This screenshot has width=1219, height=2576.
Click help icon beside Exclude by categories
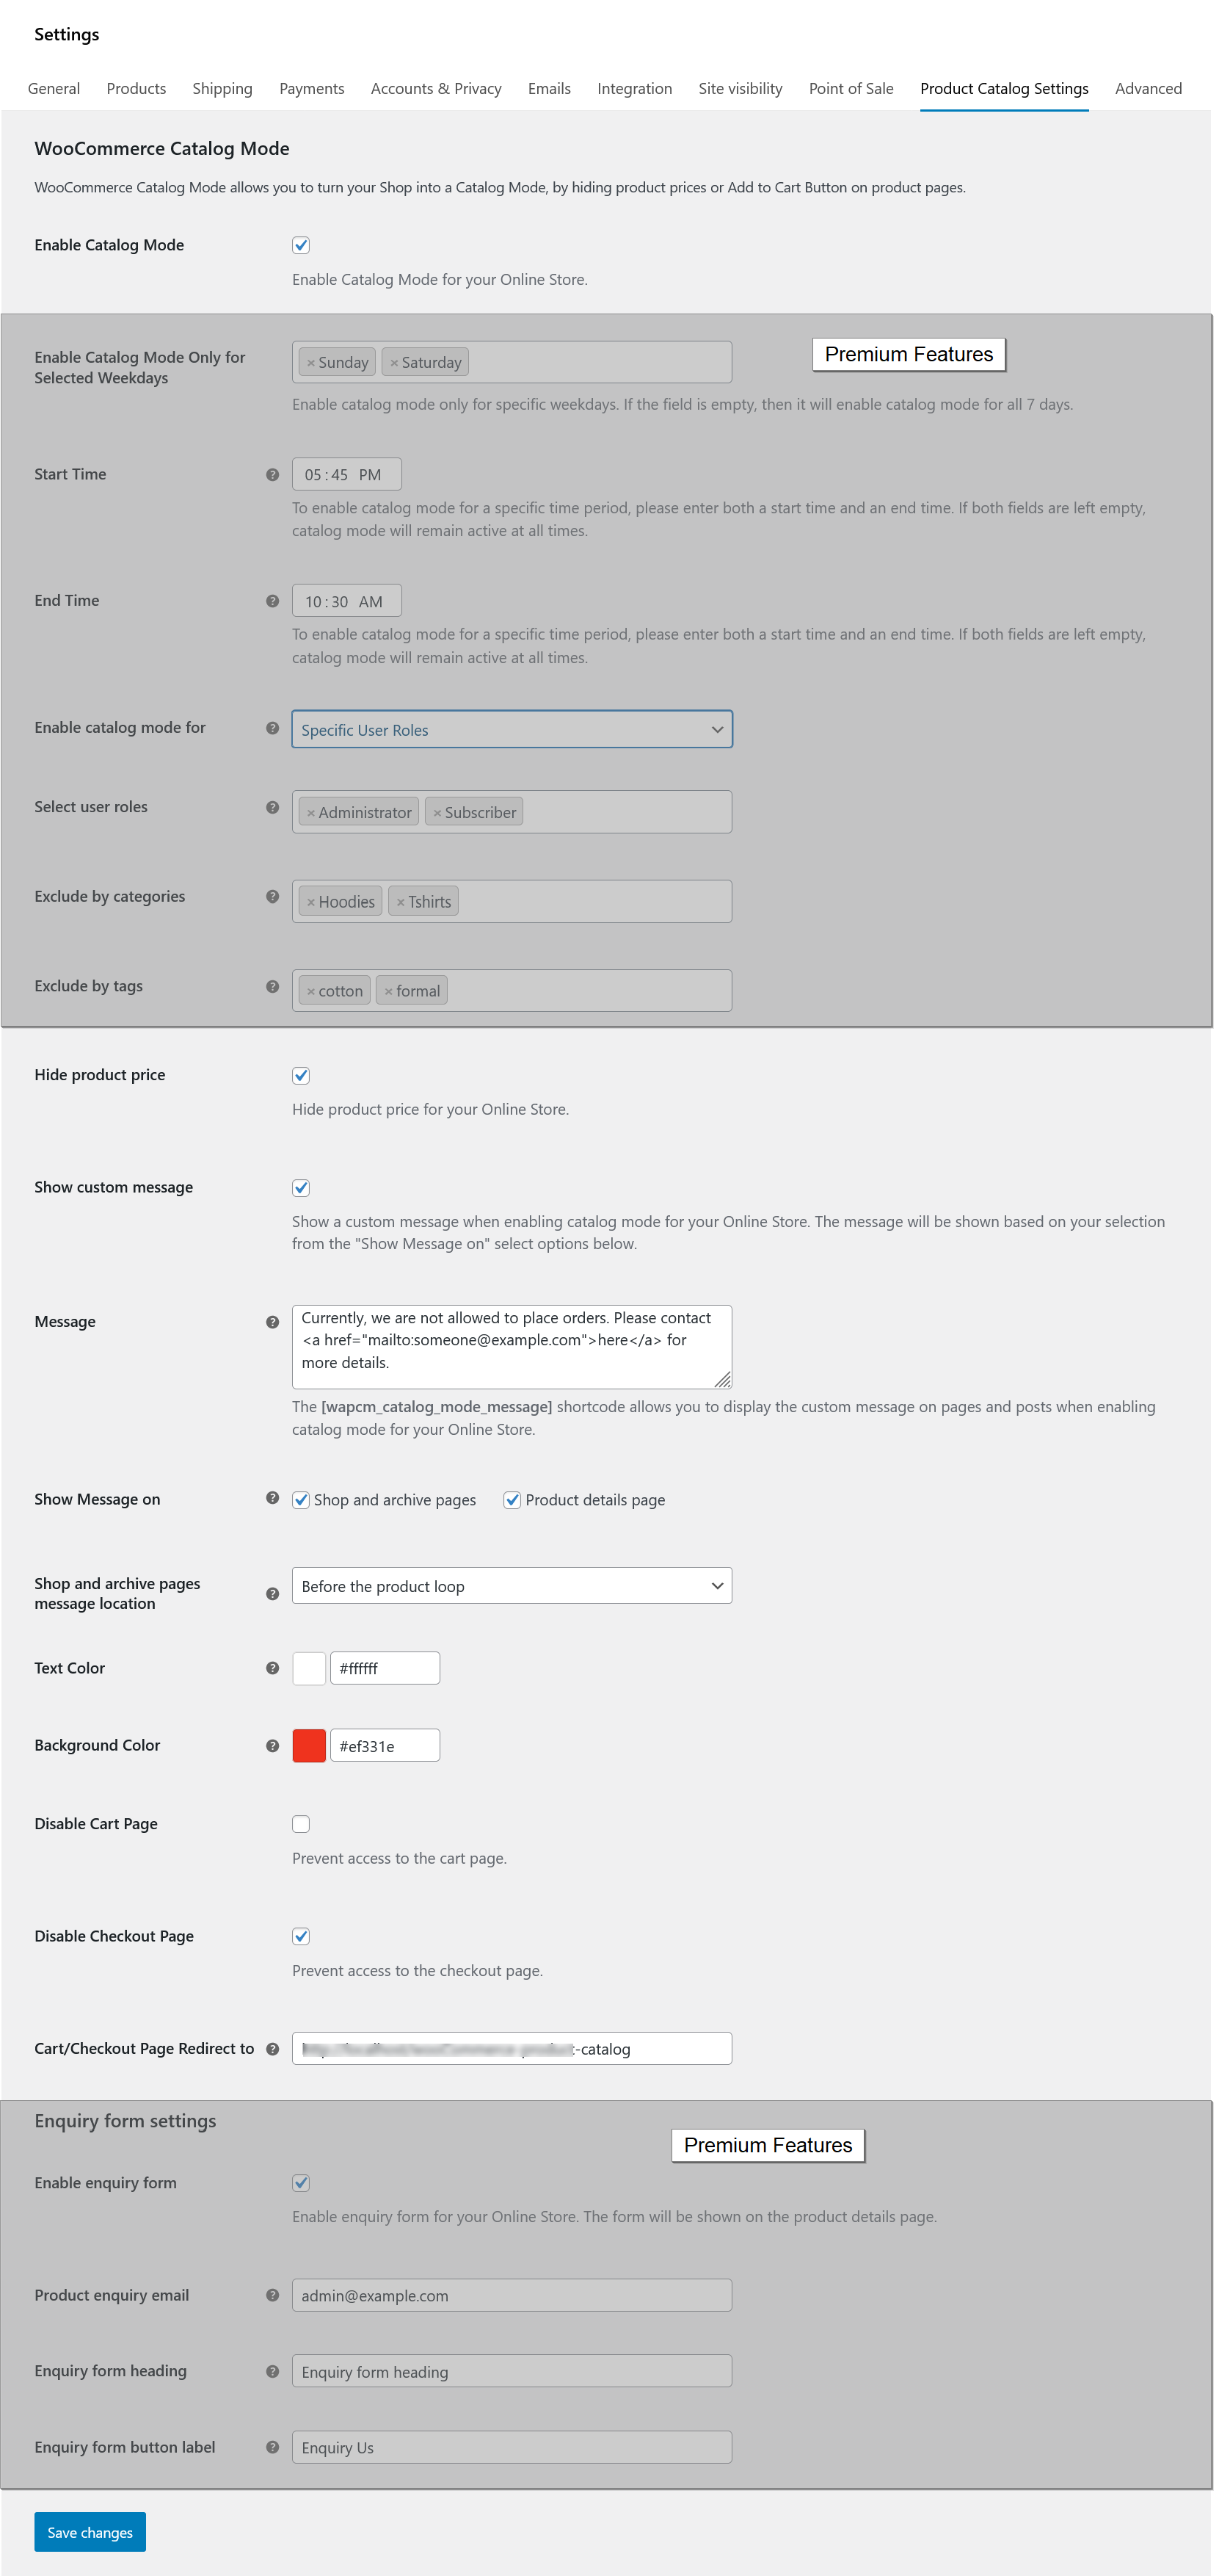click(x=272, y=897)
